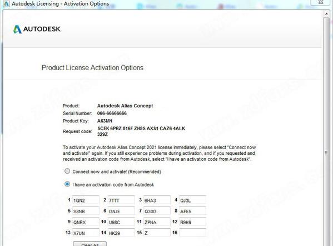333x246 pixels.
Task: Click activation code field 10 containing U98C
Action: click(121, 222)
